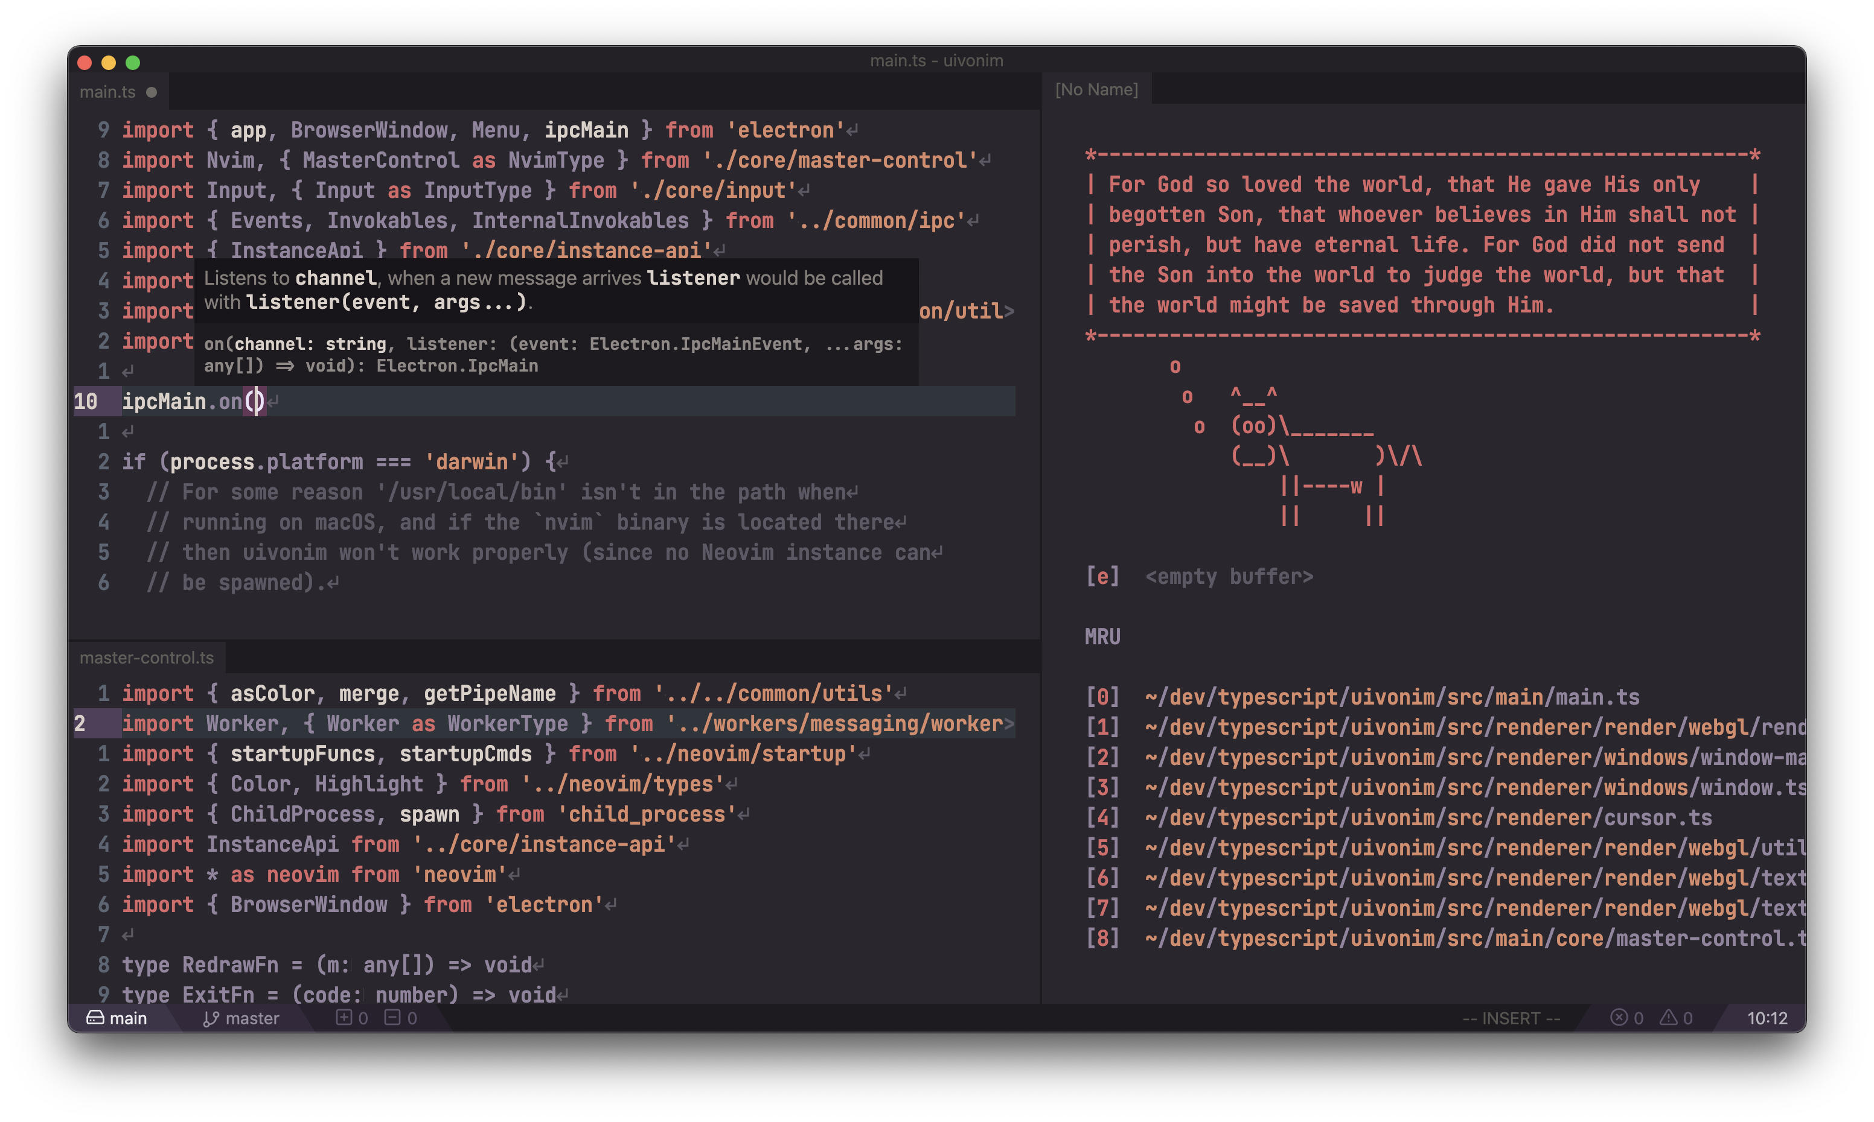Click the git additions plus-box icon

(344, 1018)
